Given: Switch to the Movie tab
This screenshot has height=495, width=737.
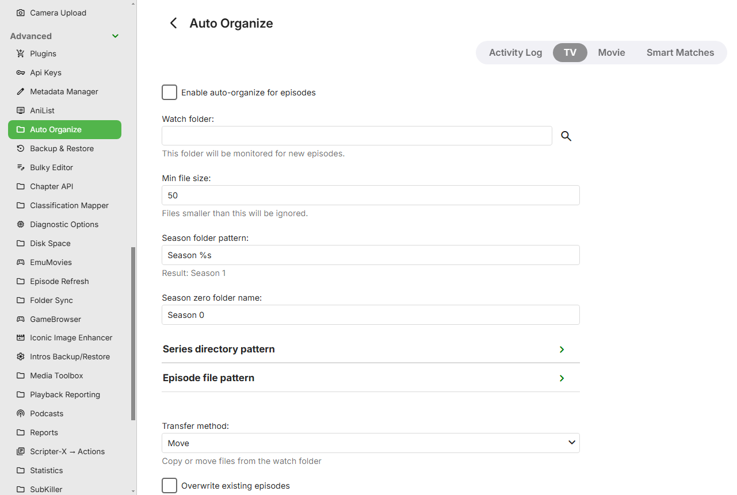Looking at the screenshot, I should (x=611, y=52).
